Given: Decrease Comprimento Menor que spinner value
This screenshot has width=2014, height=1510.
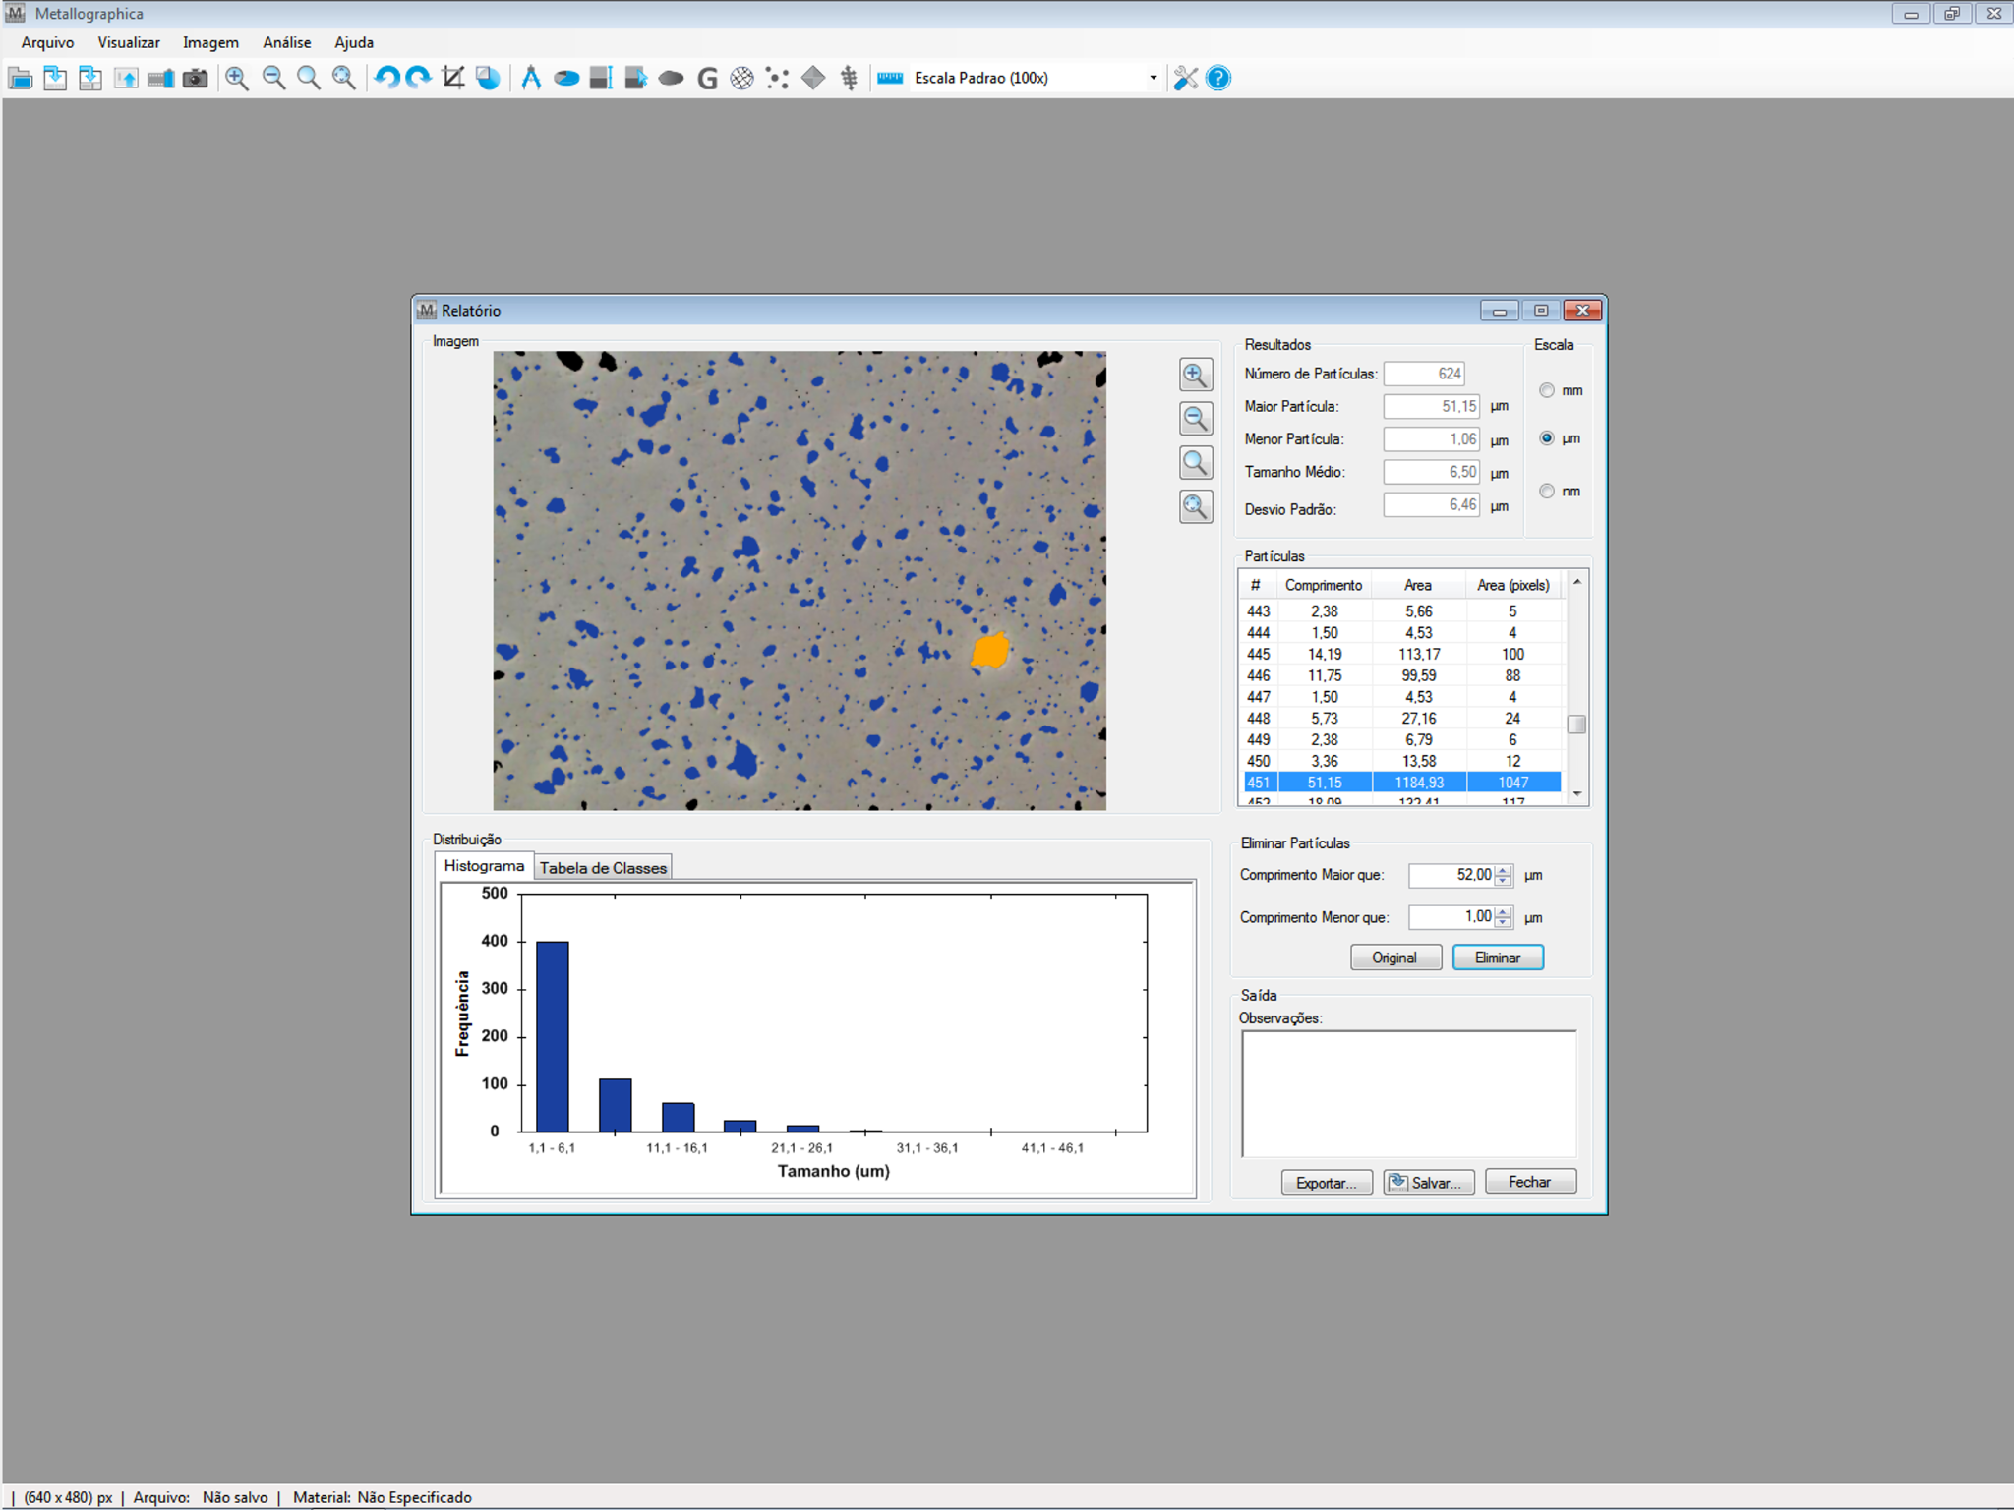Looking at the screenshot, I should (x=1504, y=923).
